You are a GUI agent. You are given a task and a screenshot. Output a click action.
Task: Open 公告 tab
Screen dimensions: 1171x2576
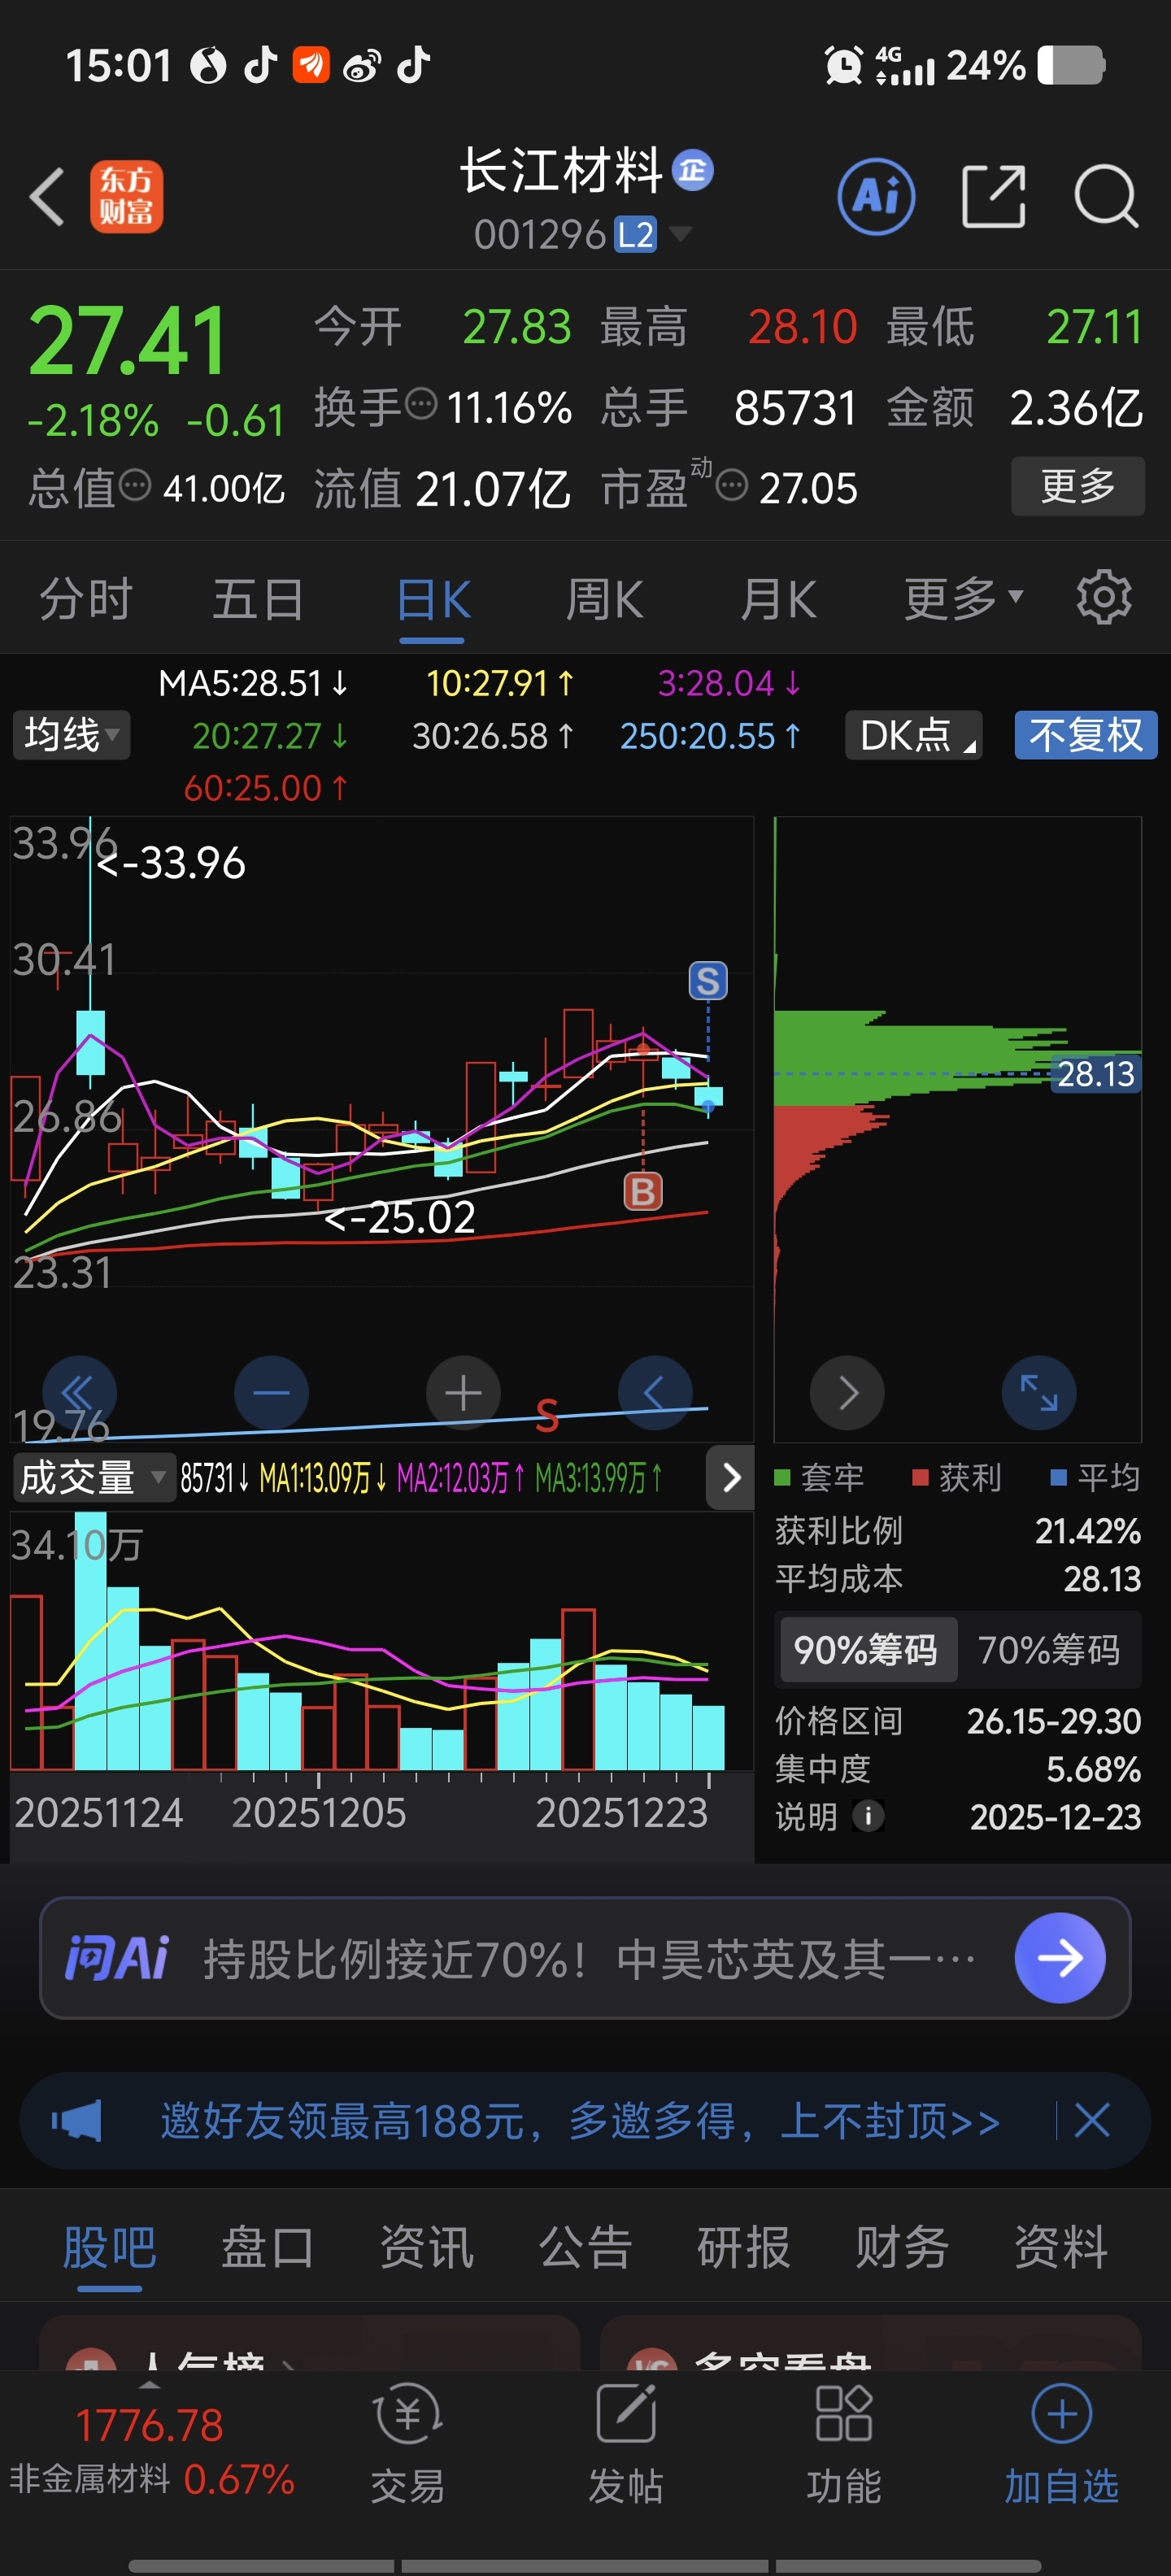pyautogui.click(x=585, y=2247)
